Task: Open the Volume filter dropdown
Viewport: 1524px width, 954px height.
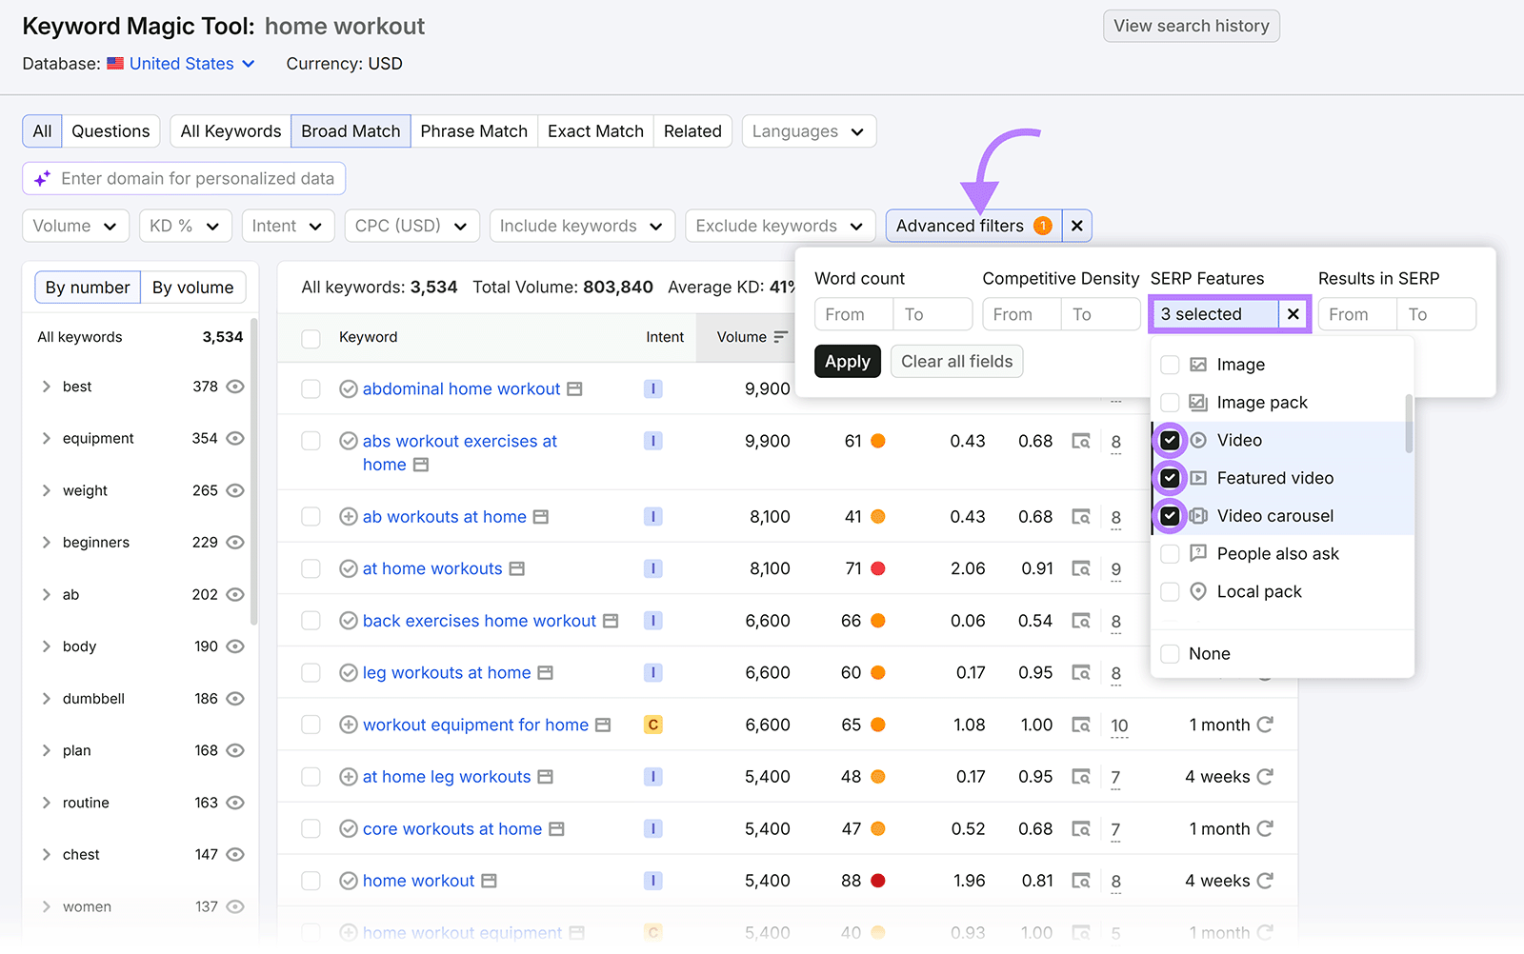Action: pyautogui.click(x=75, y=226)
